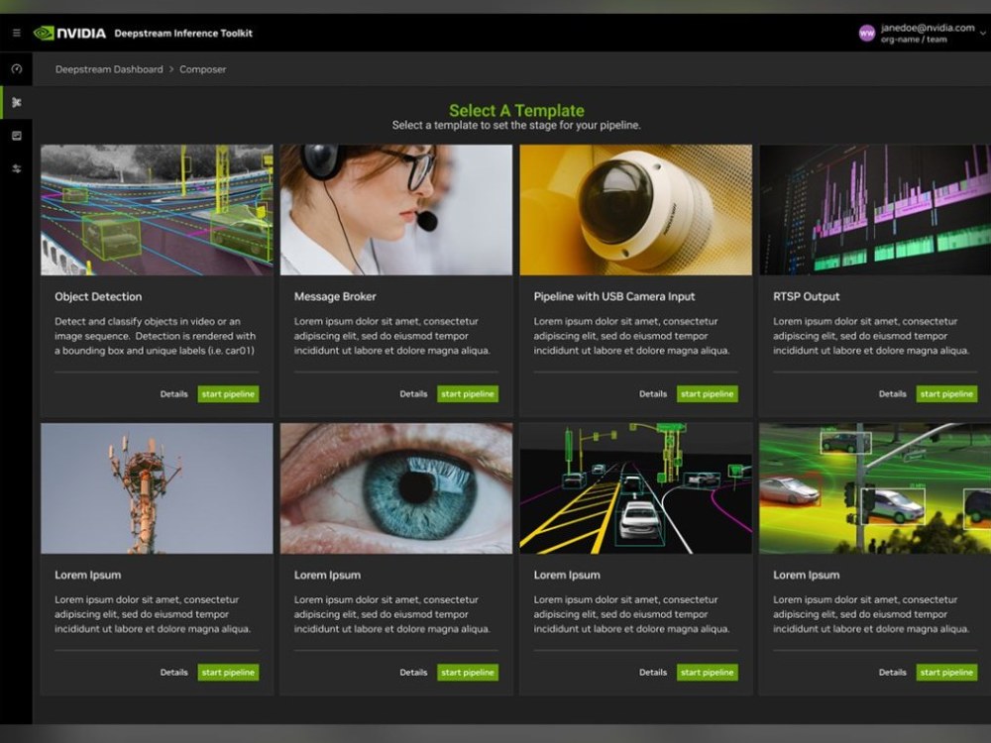Screen dimensions: 991x743
Task: View Details on the eye image card
Action: 413,673
